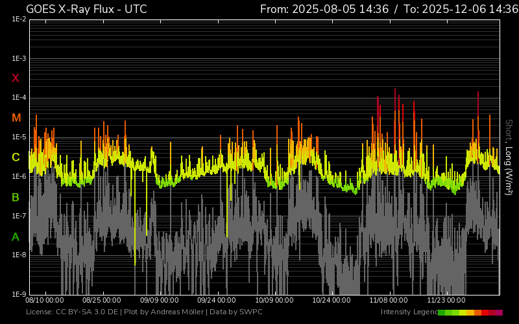The height and width of the screenshot is (324, 519).
Task: Click the 1E-6 y-axis tick label
Action: tap(19, 176)
